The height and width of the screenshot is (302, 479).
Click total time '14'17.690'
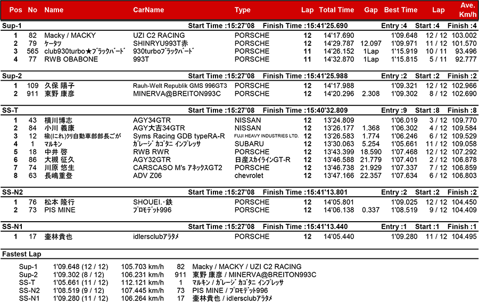[339, 36]
